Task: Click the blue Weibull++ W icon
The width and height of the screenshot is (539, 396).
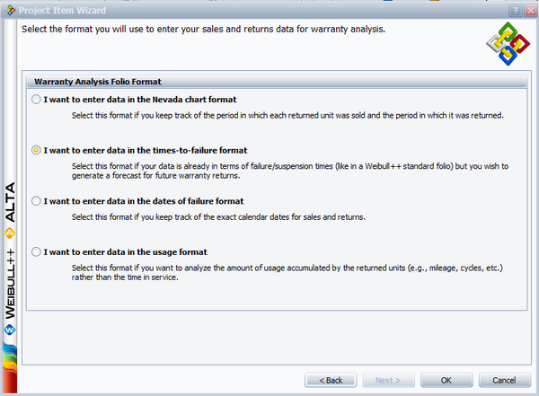Action: coord(10,330)
